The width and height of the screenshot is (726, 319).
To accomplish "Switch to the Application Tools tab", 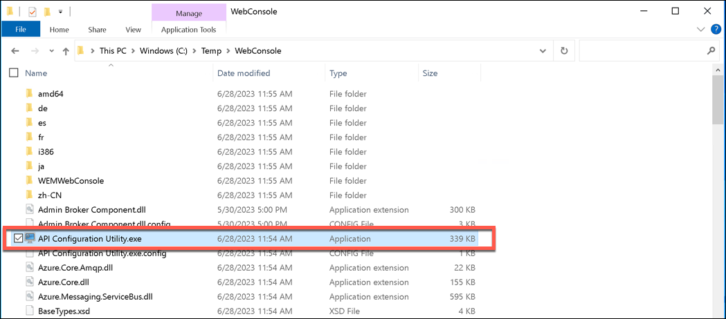I will point(188,30).
